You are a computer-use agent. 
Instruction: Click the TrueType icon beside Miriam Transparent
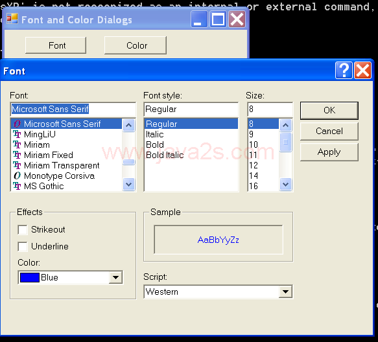[17, 165]
